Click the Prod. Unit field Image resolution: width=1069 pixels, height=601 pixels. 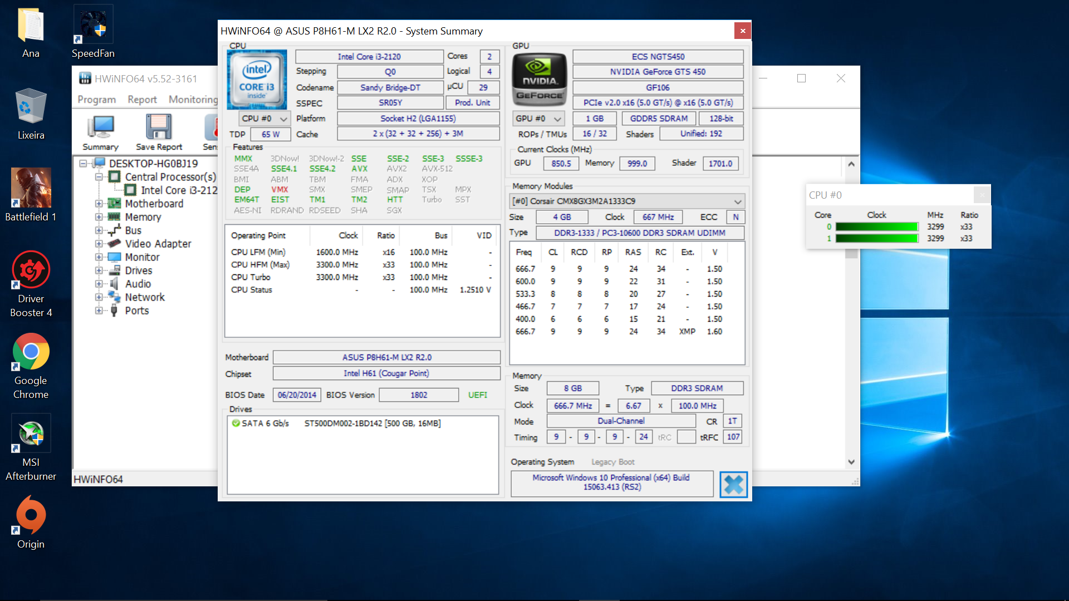pyautogui.click(x=472, y=103)
